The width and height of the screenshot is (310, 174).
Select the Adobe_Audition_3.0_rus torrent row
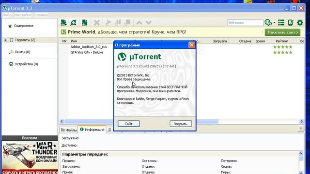pos(89,47)
